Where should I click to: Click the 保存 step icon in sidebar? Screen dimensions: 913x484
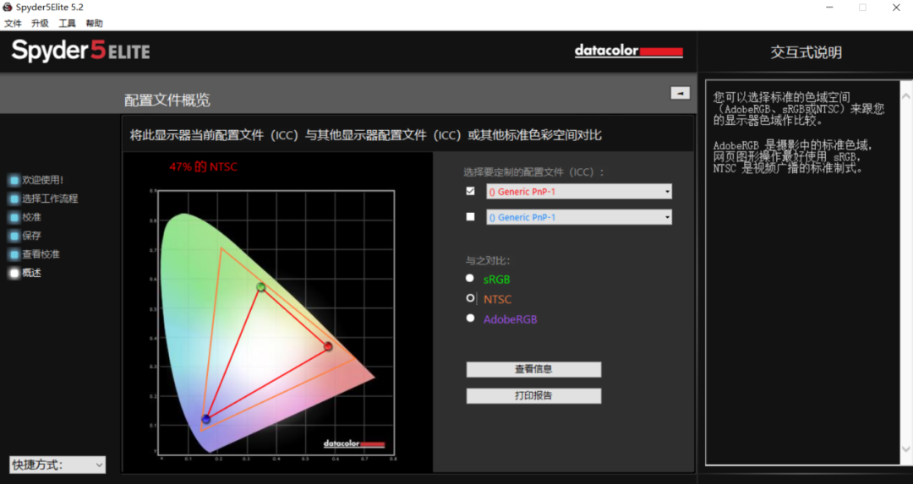click(x=14, y=236)
